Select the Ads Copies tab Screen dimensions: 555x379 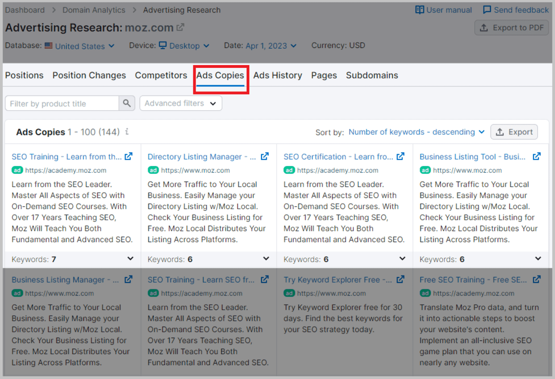click(220, 75)
